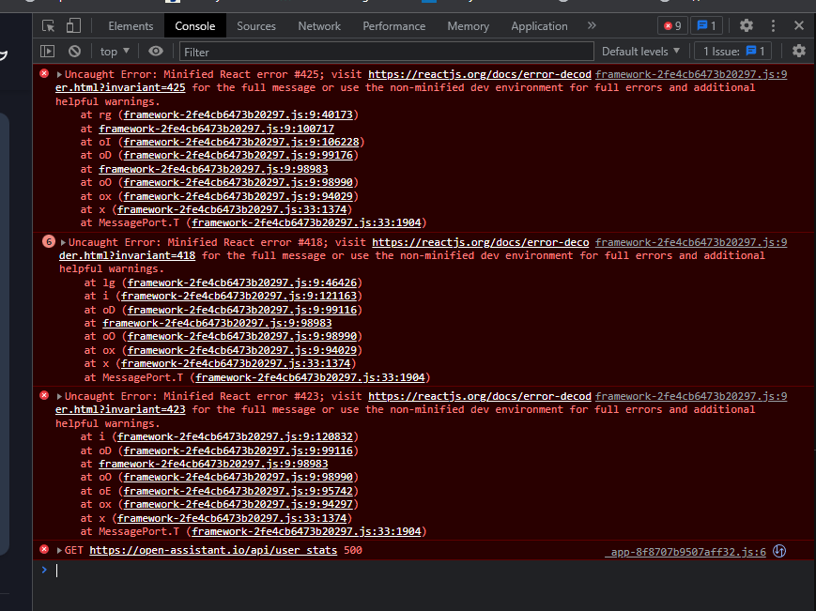Viewport: 816px width, 611px height.
Task: Click the red error icon of the GET request
Action: 44,549
